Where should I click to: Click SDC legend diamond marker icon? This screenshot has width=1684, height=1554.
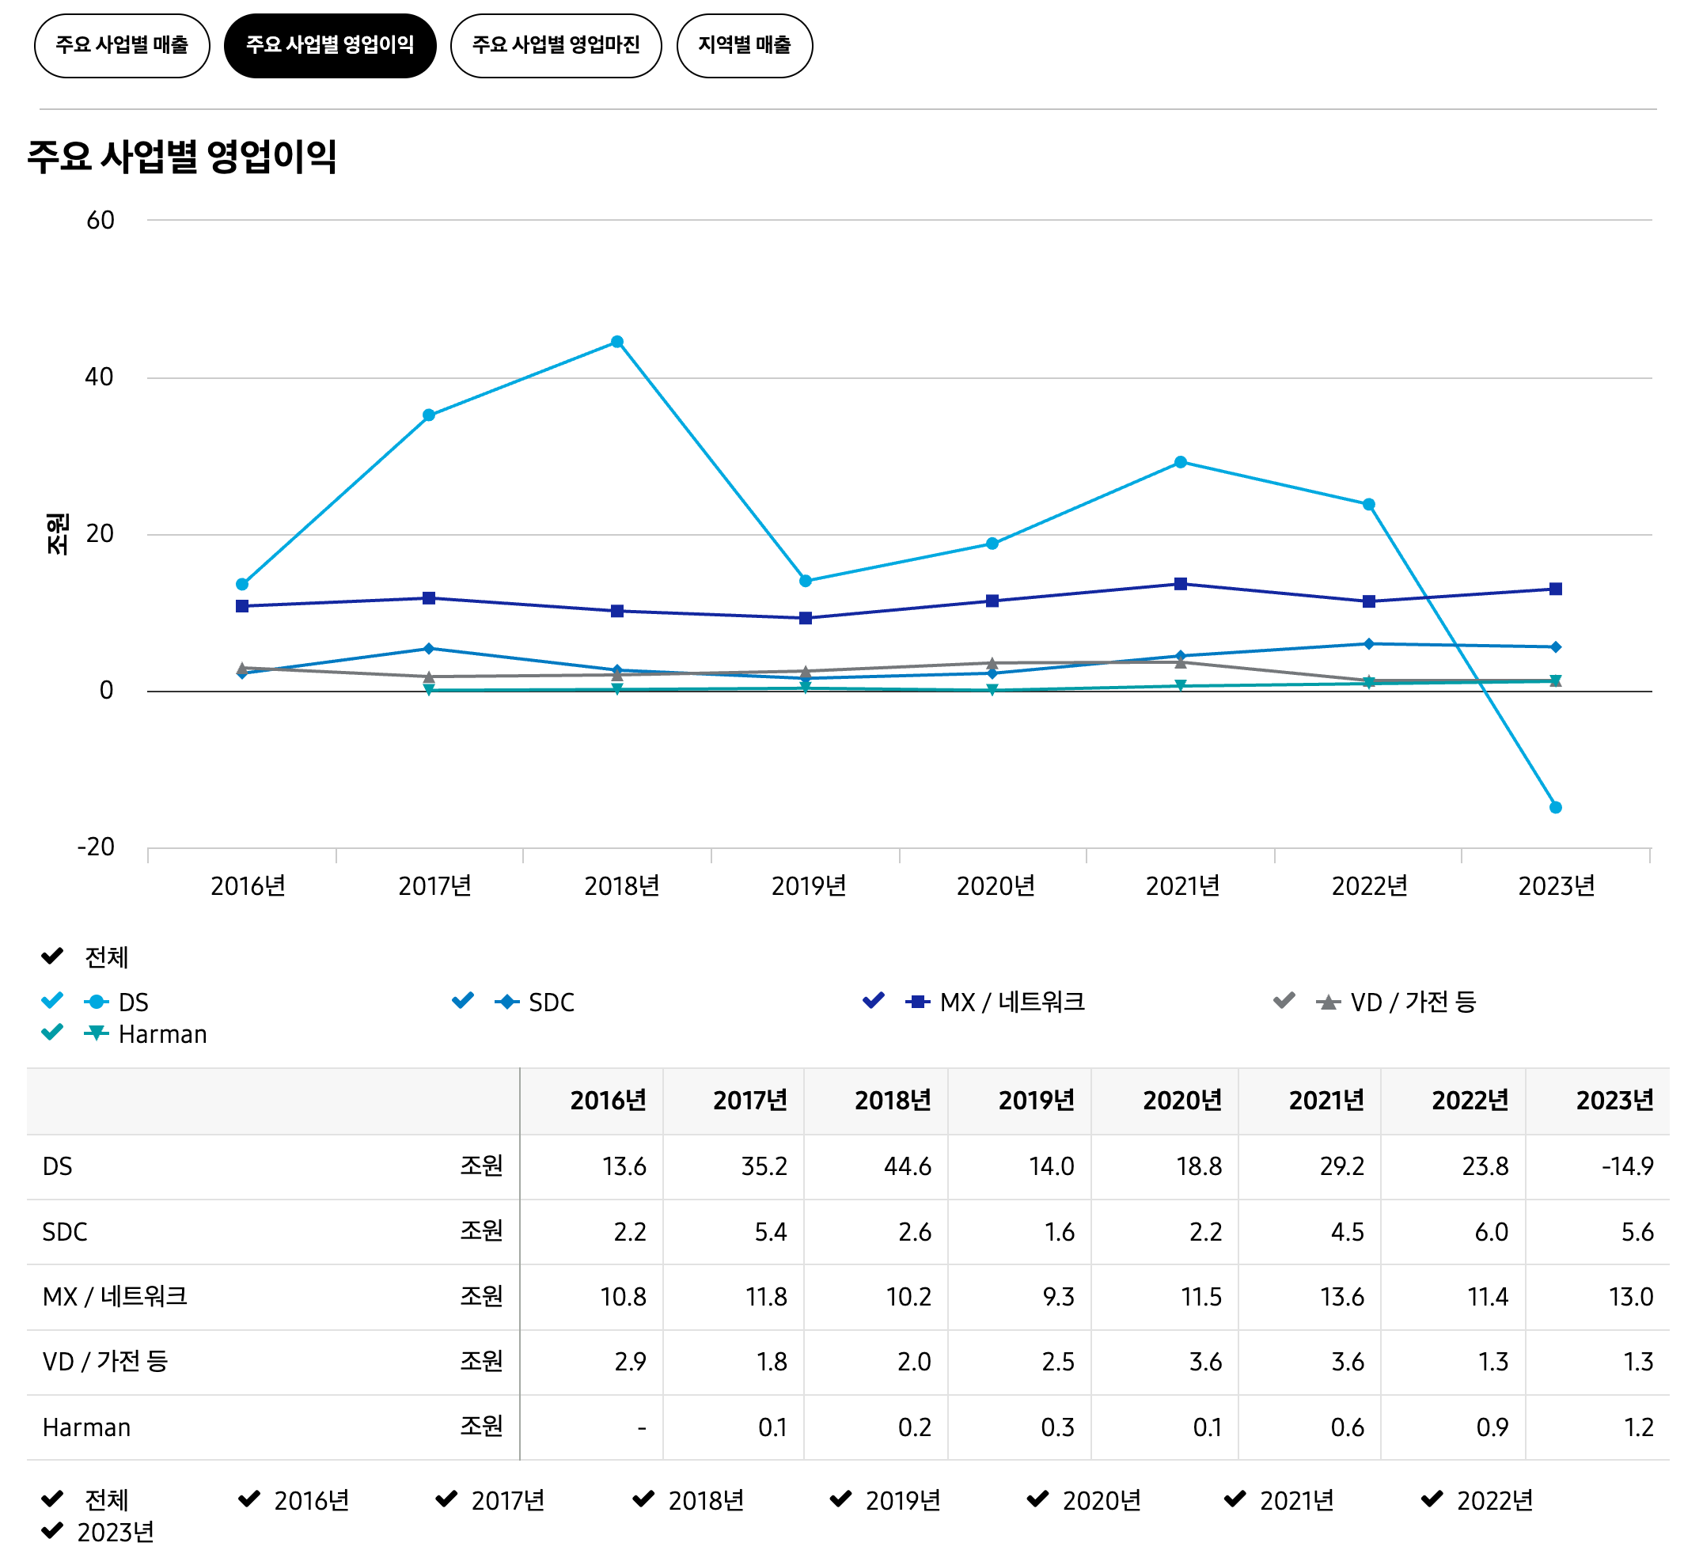(507, 1003)
